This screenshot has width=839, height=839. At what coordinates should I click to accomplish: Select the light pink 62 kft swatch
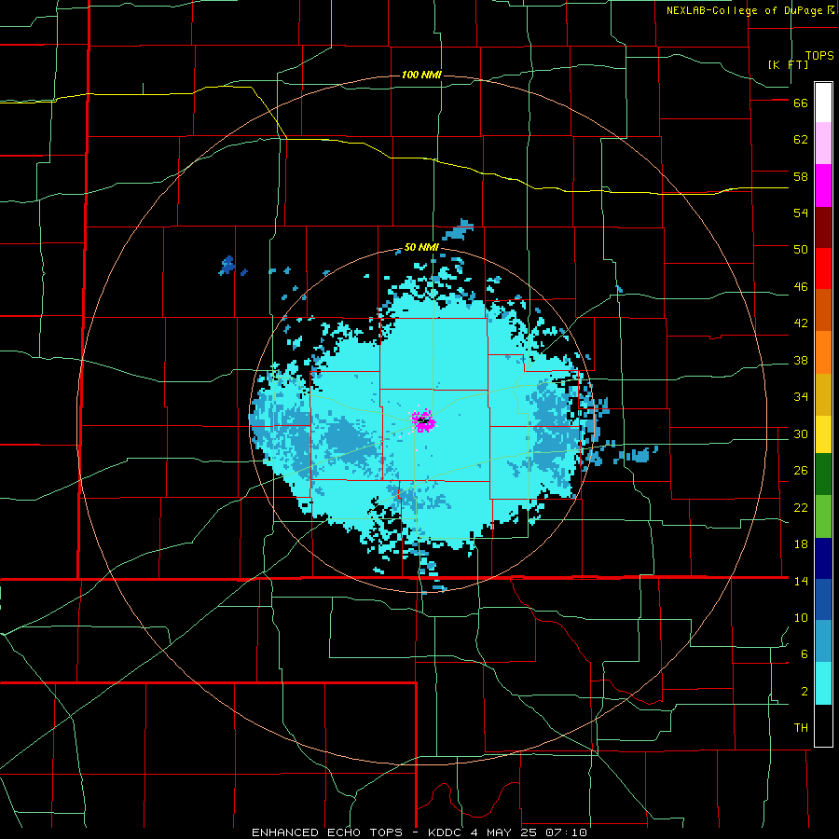tap(823, 144)
